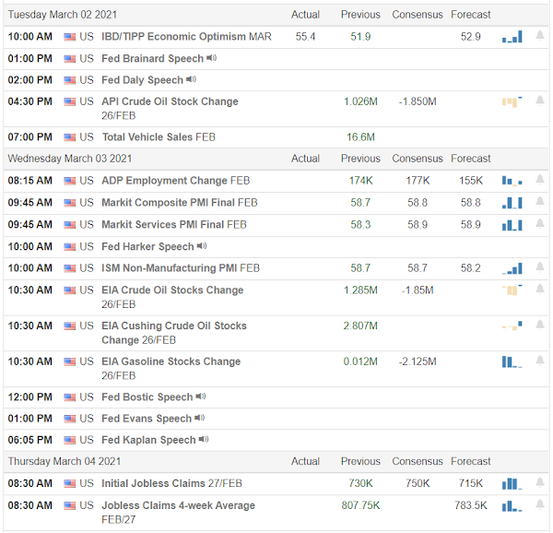The image size is (553, 533).
Task: Open EIA Cushing Crude Oil Stocks Change event
Action: tap(174, 333)
